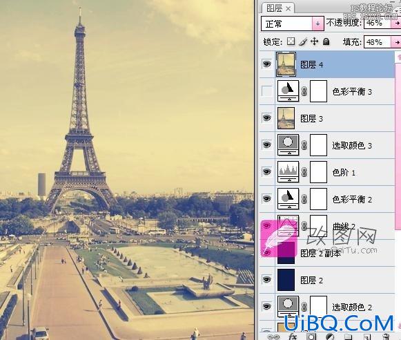Image resolution: width=401 pixels, height=340 pixels.
Task: Switch to the 图层 panel tab
Action: point(274,8)
